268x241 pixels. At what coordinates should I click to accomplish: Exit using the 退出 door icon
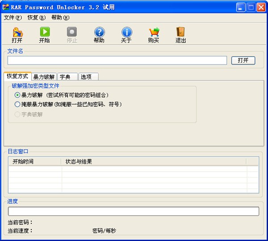click(x=180, y=32)
